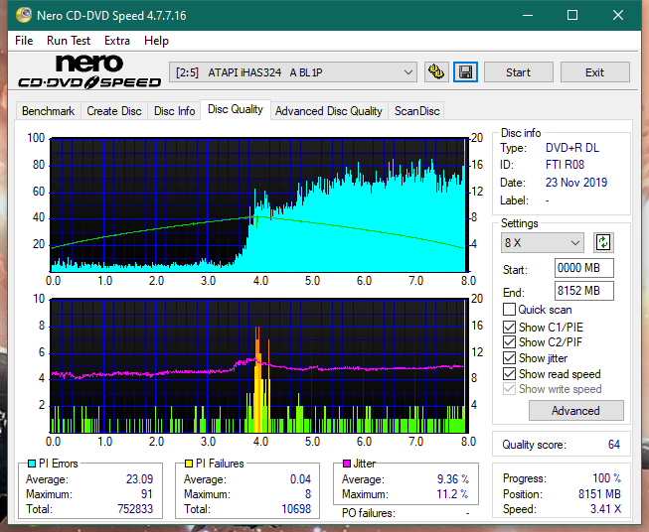This screenshot has width=649, height=532.
Task: Click the PI Failures Maximum value 8
Action: [308, 494]
